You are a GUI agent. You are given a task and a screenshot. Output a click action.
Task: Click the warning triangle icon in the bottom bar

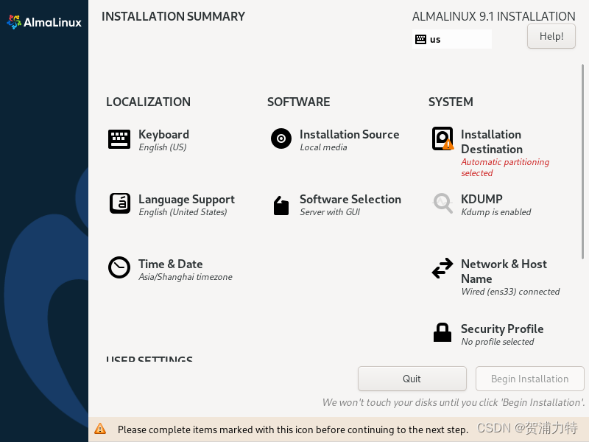[100, 429]
